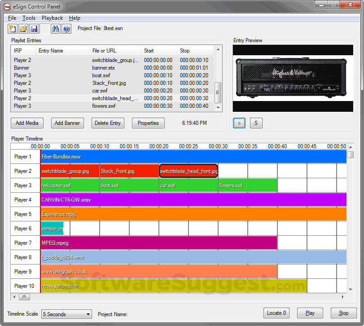Save the project using the floppy disk icon
Image resolution: width=364 pixels, height=326 pixels.
pyautogui.click(x=34, y=29)
